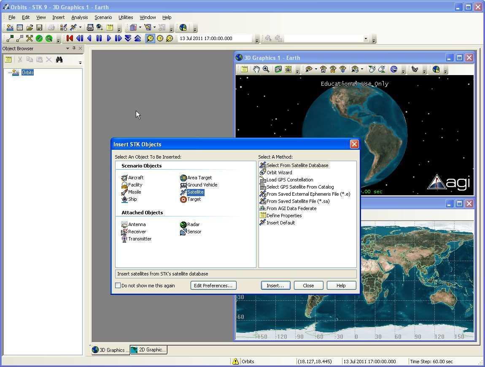Select Aircraft in Scenario Objects

pos(132,178)
